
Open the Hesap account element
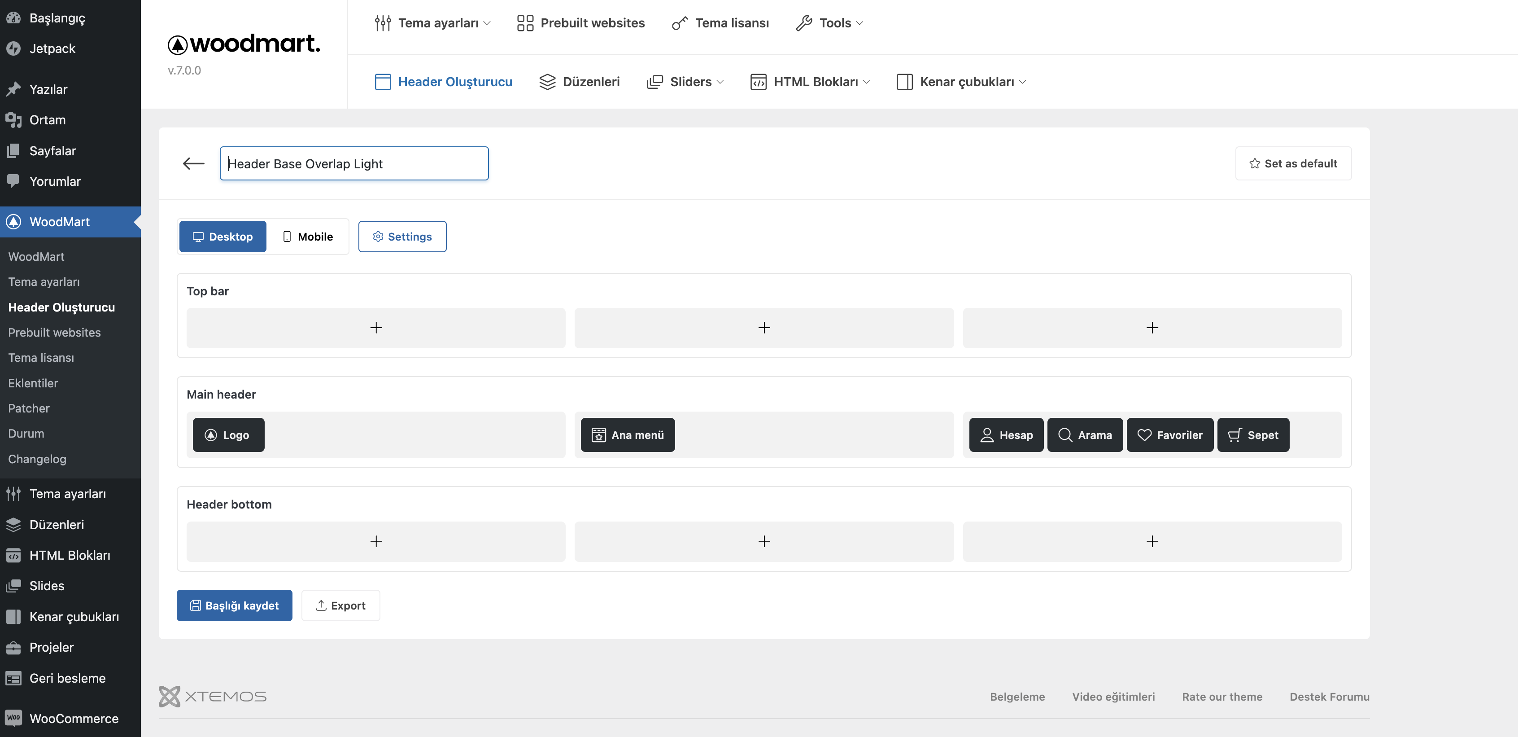coord(1006,435)
